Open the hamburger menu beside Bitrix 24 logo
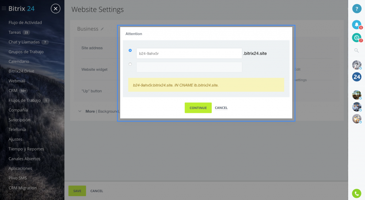This screenshot has width=365, height=200. pyautogui.click(x=4, y=9)
